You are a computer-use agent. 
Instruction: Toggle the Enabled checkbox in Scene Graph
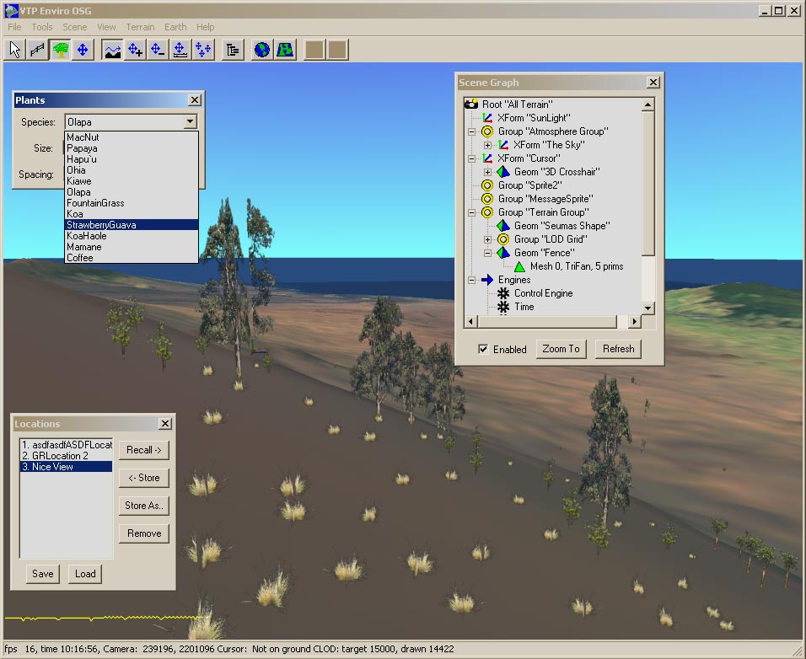[483, 349]
